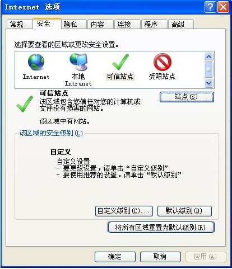
Task: Click the help question mark icon
Action: (x=210, y=7)
